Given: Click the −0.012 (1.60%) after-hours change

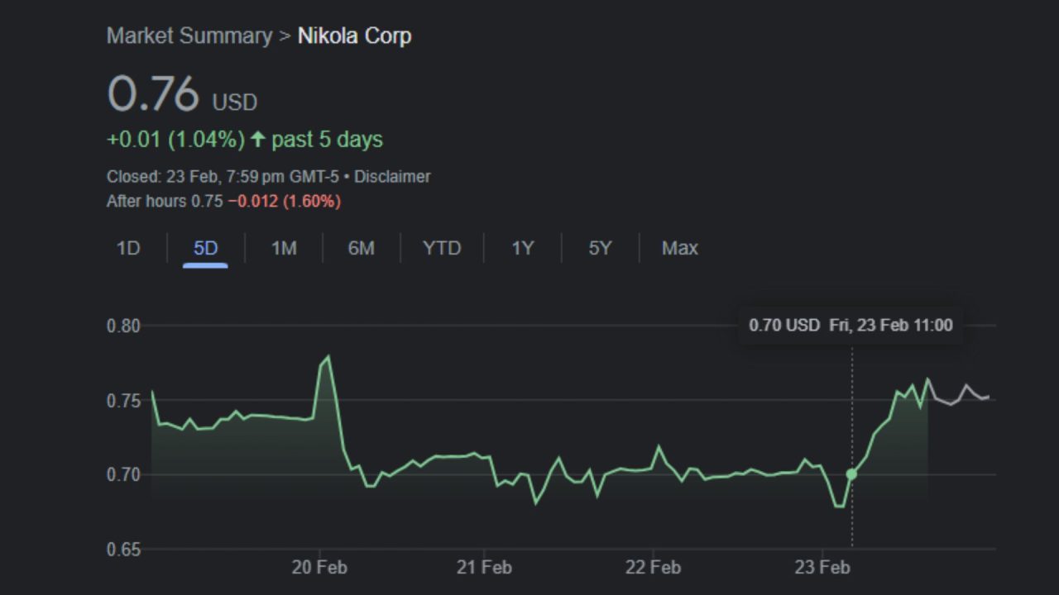Looking at the screenshot, I should tap(284, 202).
